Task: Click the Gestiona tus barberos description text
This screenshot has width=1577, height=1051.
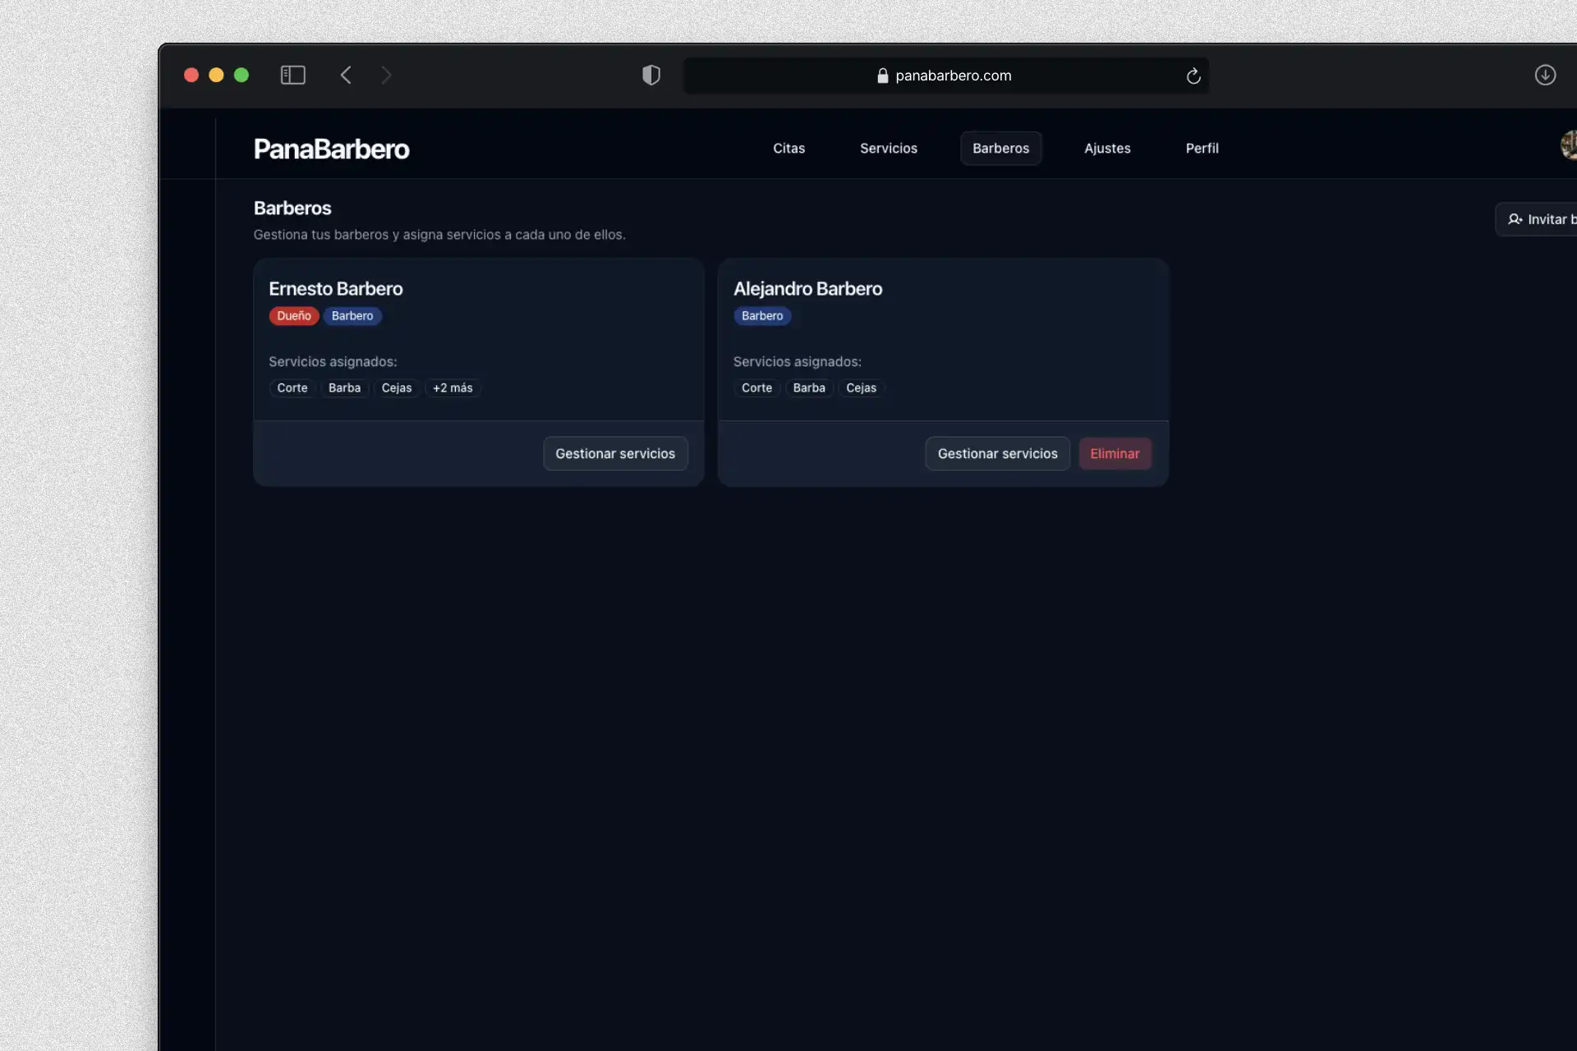Action: click(439, 235)
